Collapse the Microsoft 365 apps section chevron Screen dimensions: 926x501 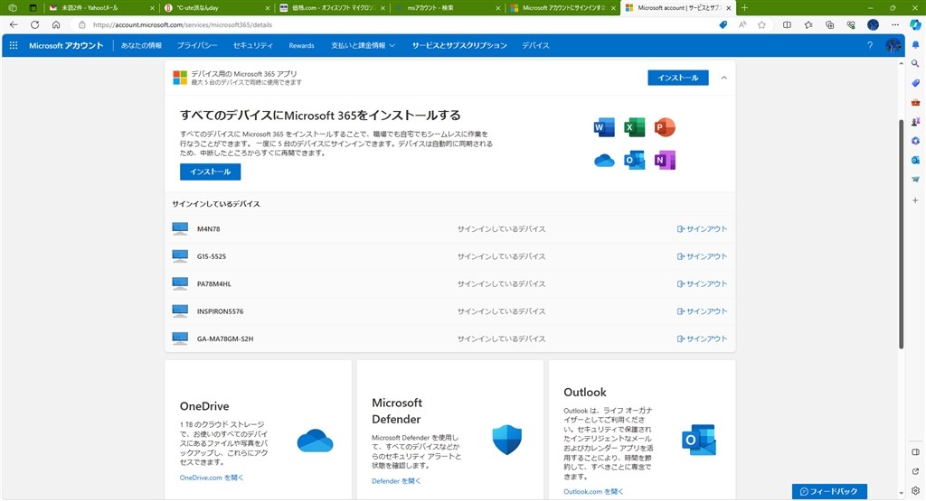pos(724,78)
